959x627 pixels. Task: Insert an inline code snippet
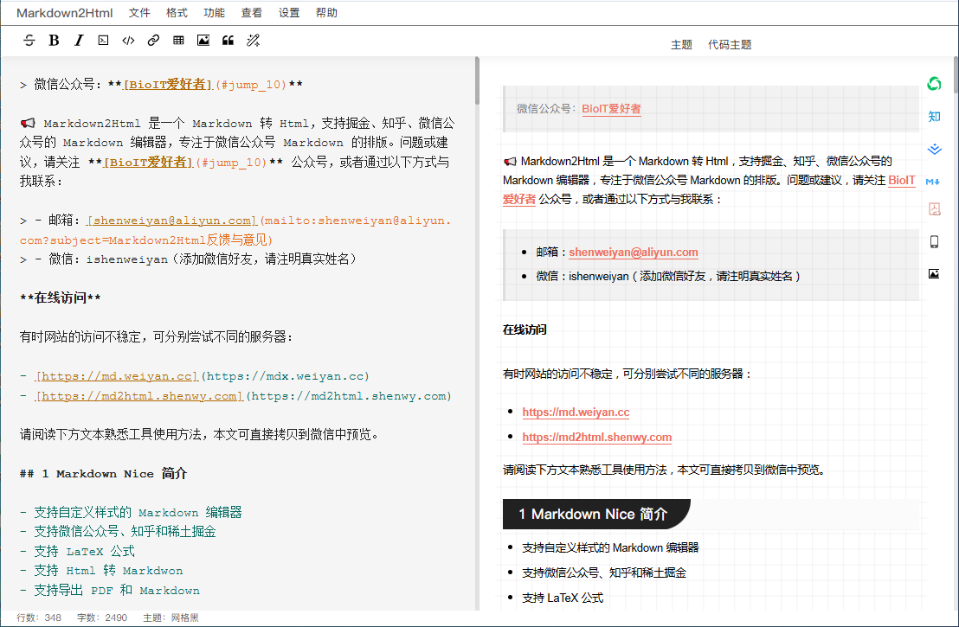[x=128, y=41]
